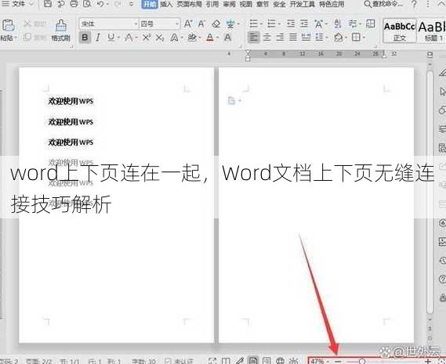Click the numbered list icon
The width and height of the screenshot is (446, 364).
click(271, 23)
